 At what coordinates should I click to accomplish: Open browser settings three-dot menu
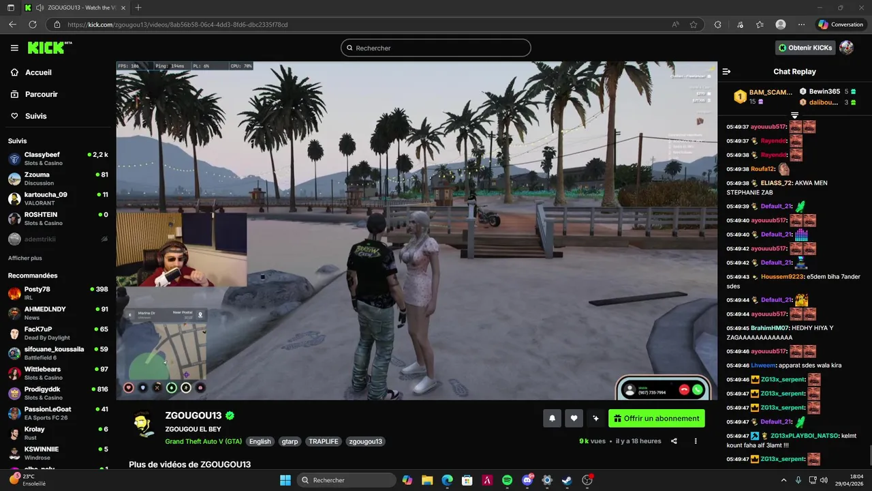[801, 25]
